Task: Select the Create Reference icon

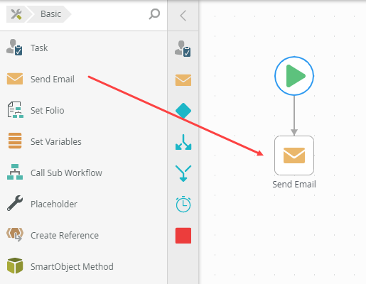Action: [x=15, y=234]
